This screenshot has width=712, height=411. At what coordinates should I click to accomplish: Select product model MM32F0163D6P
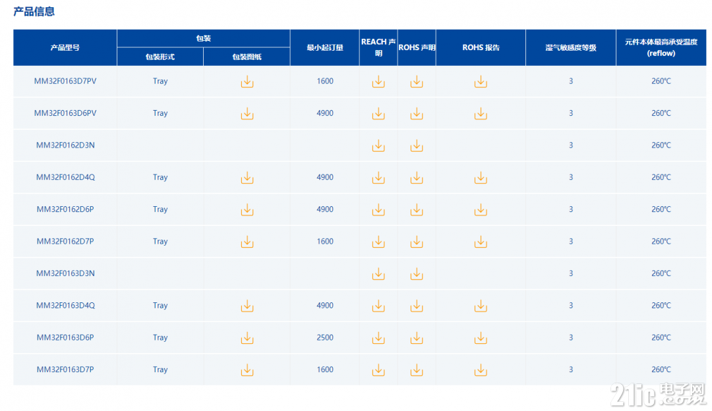pos(65,337)
